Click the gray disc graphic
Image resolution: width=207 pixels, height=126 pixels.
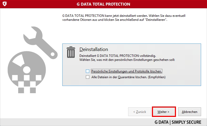pyautogui.click(x=27, y=70)
